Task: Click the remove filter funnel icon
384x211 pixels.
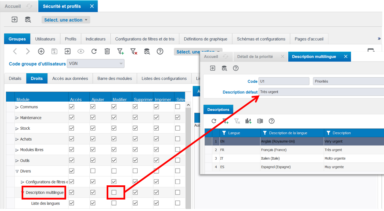Action: [134, 51]
